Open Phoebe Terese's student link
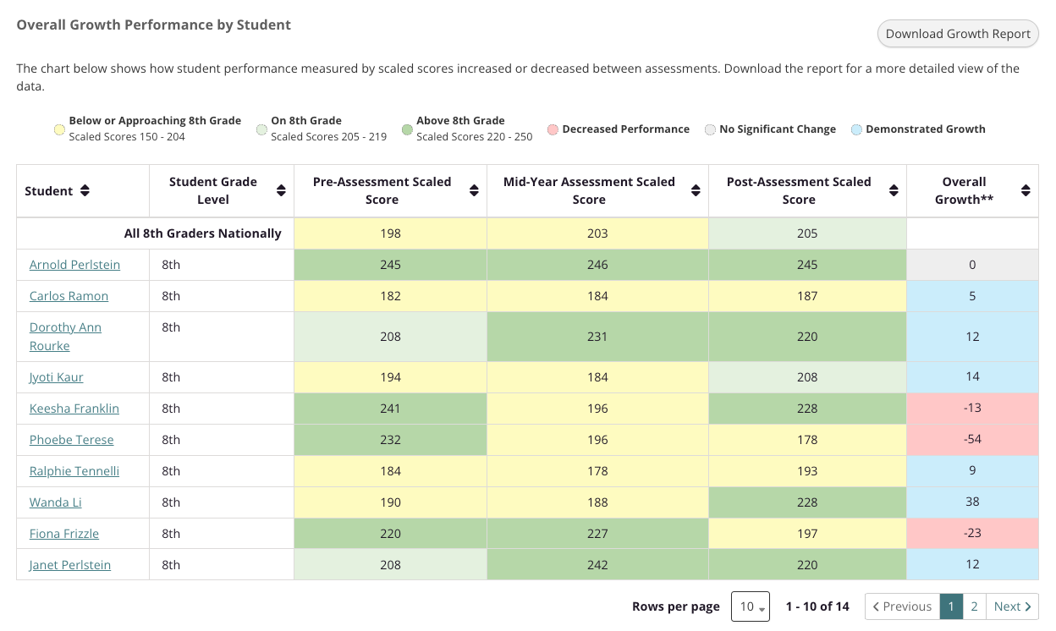 click(71, 440)
